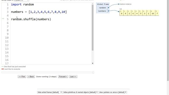Click line number 16 in gutter
169x95 pixels.
[x=7, y=60]
